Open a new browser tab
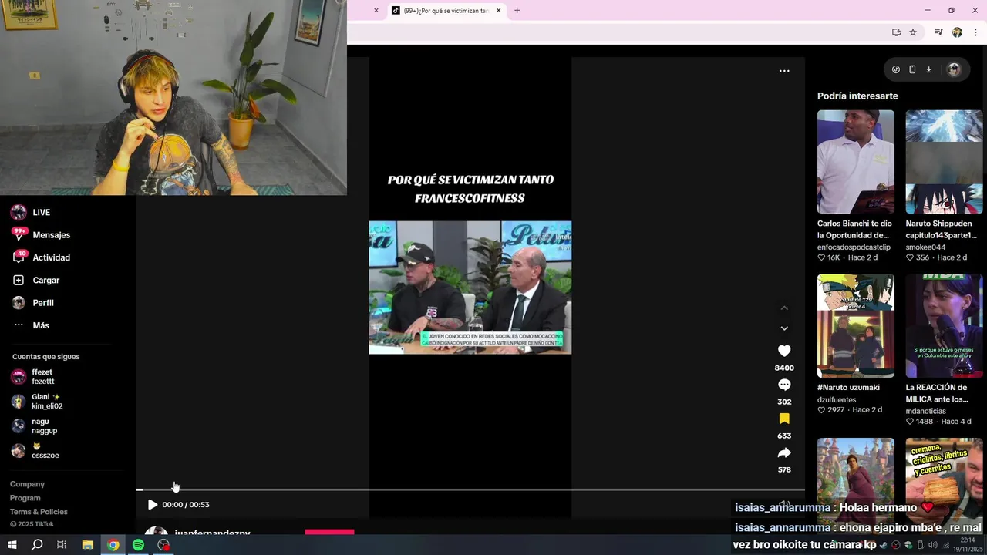The width and height of the screenshot is (987, 555). point(517,11)
